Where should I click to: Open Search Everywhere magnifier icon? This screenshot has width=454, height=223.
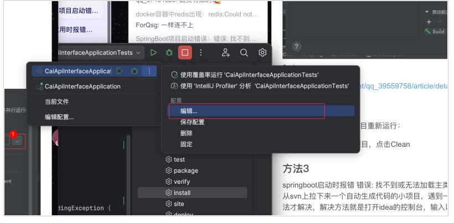tap(244, 52)
